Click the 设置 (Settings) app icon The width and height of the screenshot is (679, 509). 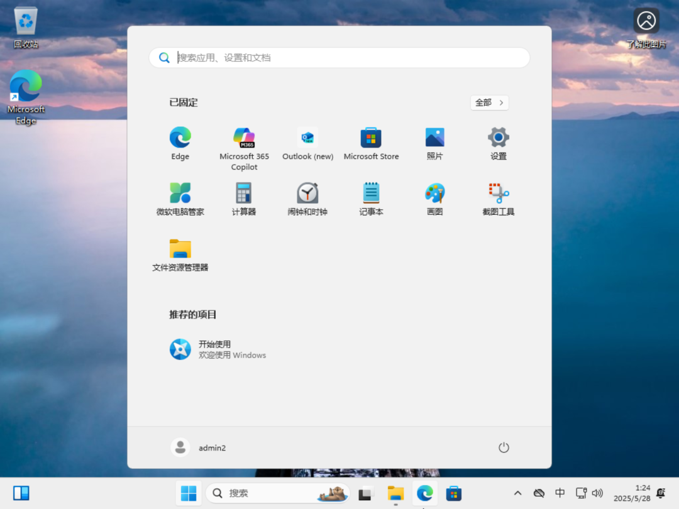[x=498, y=140]
